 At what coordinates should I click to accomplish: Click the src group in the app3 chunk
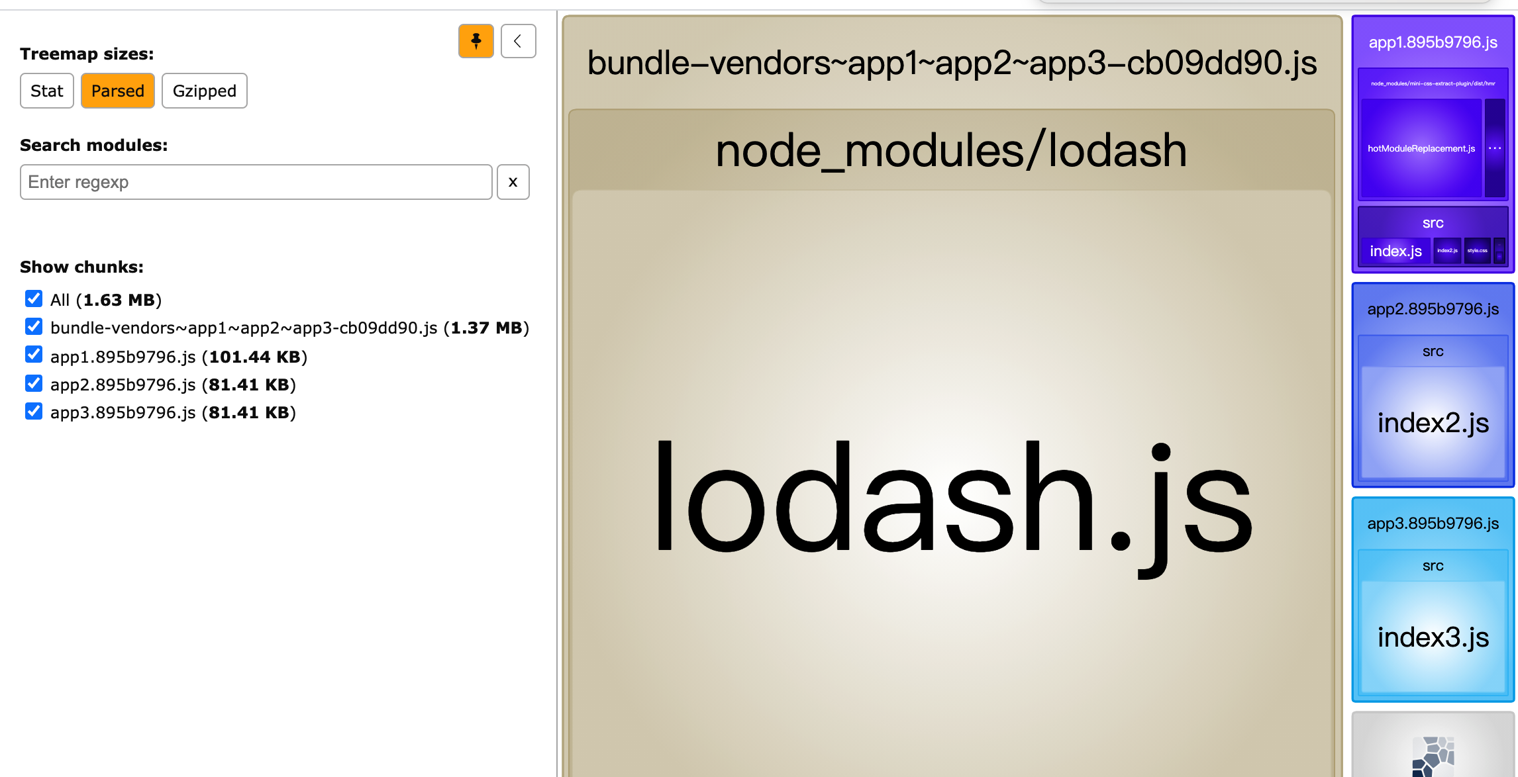(1433, 566)
